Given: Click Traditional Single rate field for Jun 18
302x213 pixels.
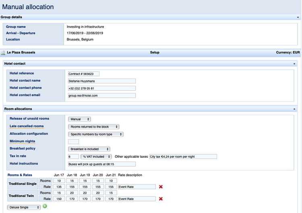Looking at the screenshot, I should click(72, 187).
